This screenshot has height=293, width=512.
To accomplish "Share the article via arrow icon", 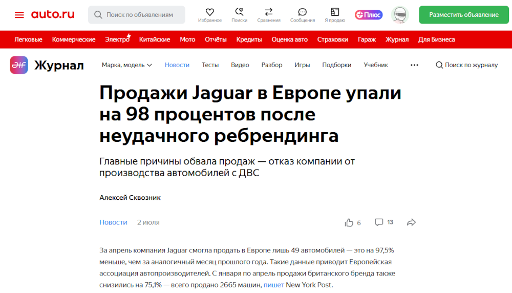I will click(x=412, y=222).
